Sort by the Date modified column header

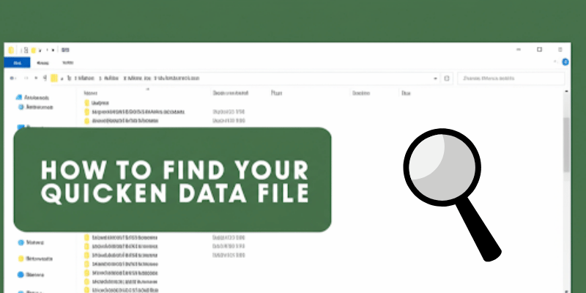(231, 93)
